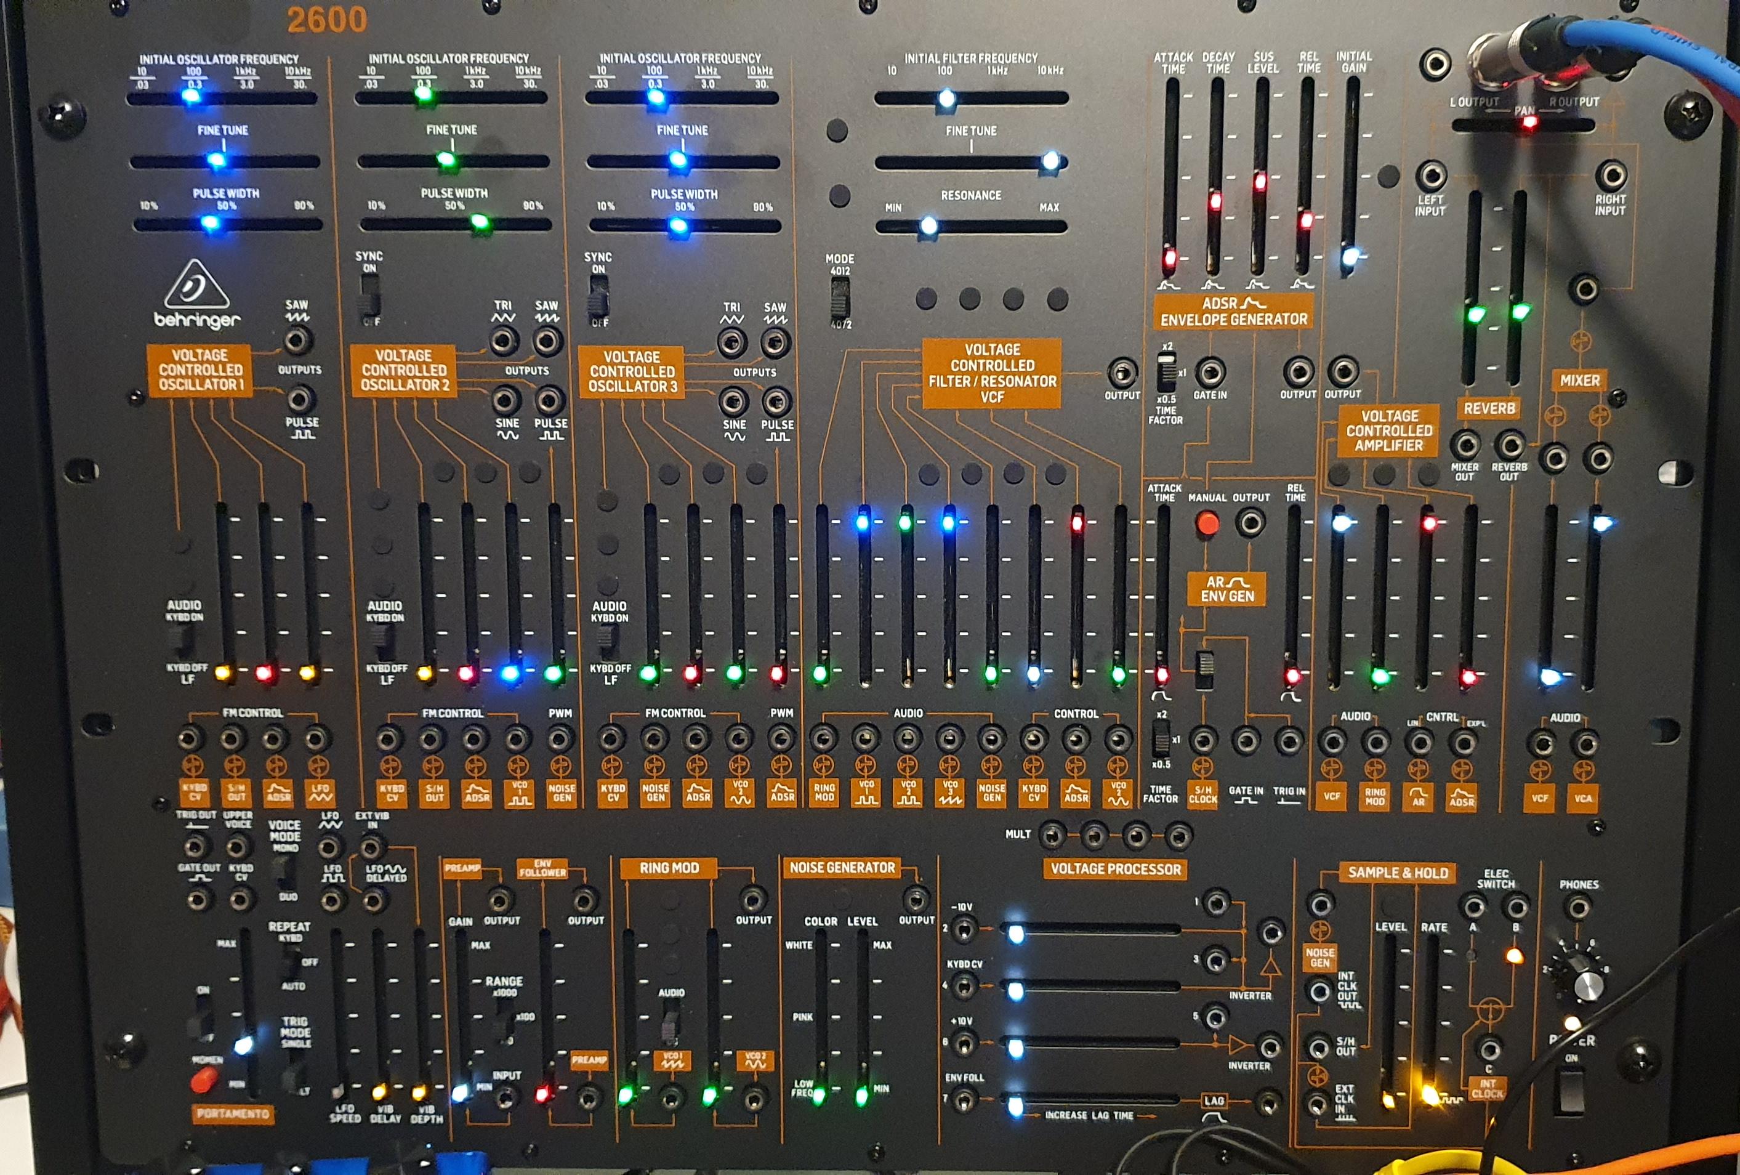
Task: Adjust the Noise Generator Level slider
Action: click(x=862, y=1096)
